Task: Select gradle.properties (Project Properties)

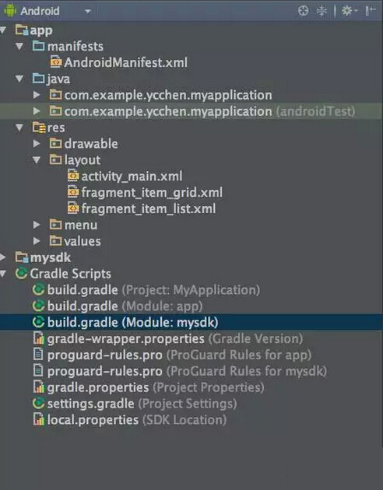Action: 156,387
